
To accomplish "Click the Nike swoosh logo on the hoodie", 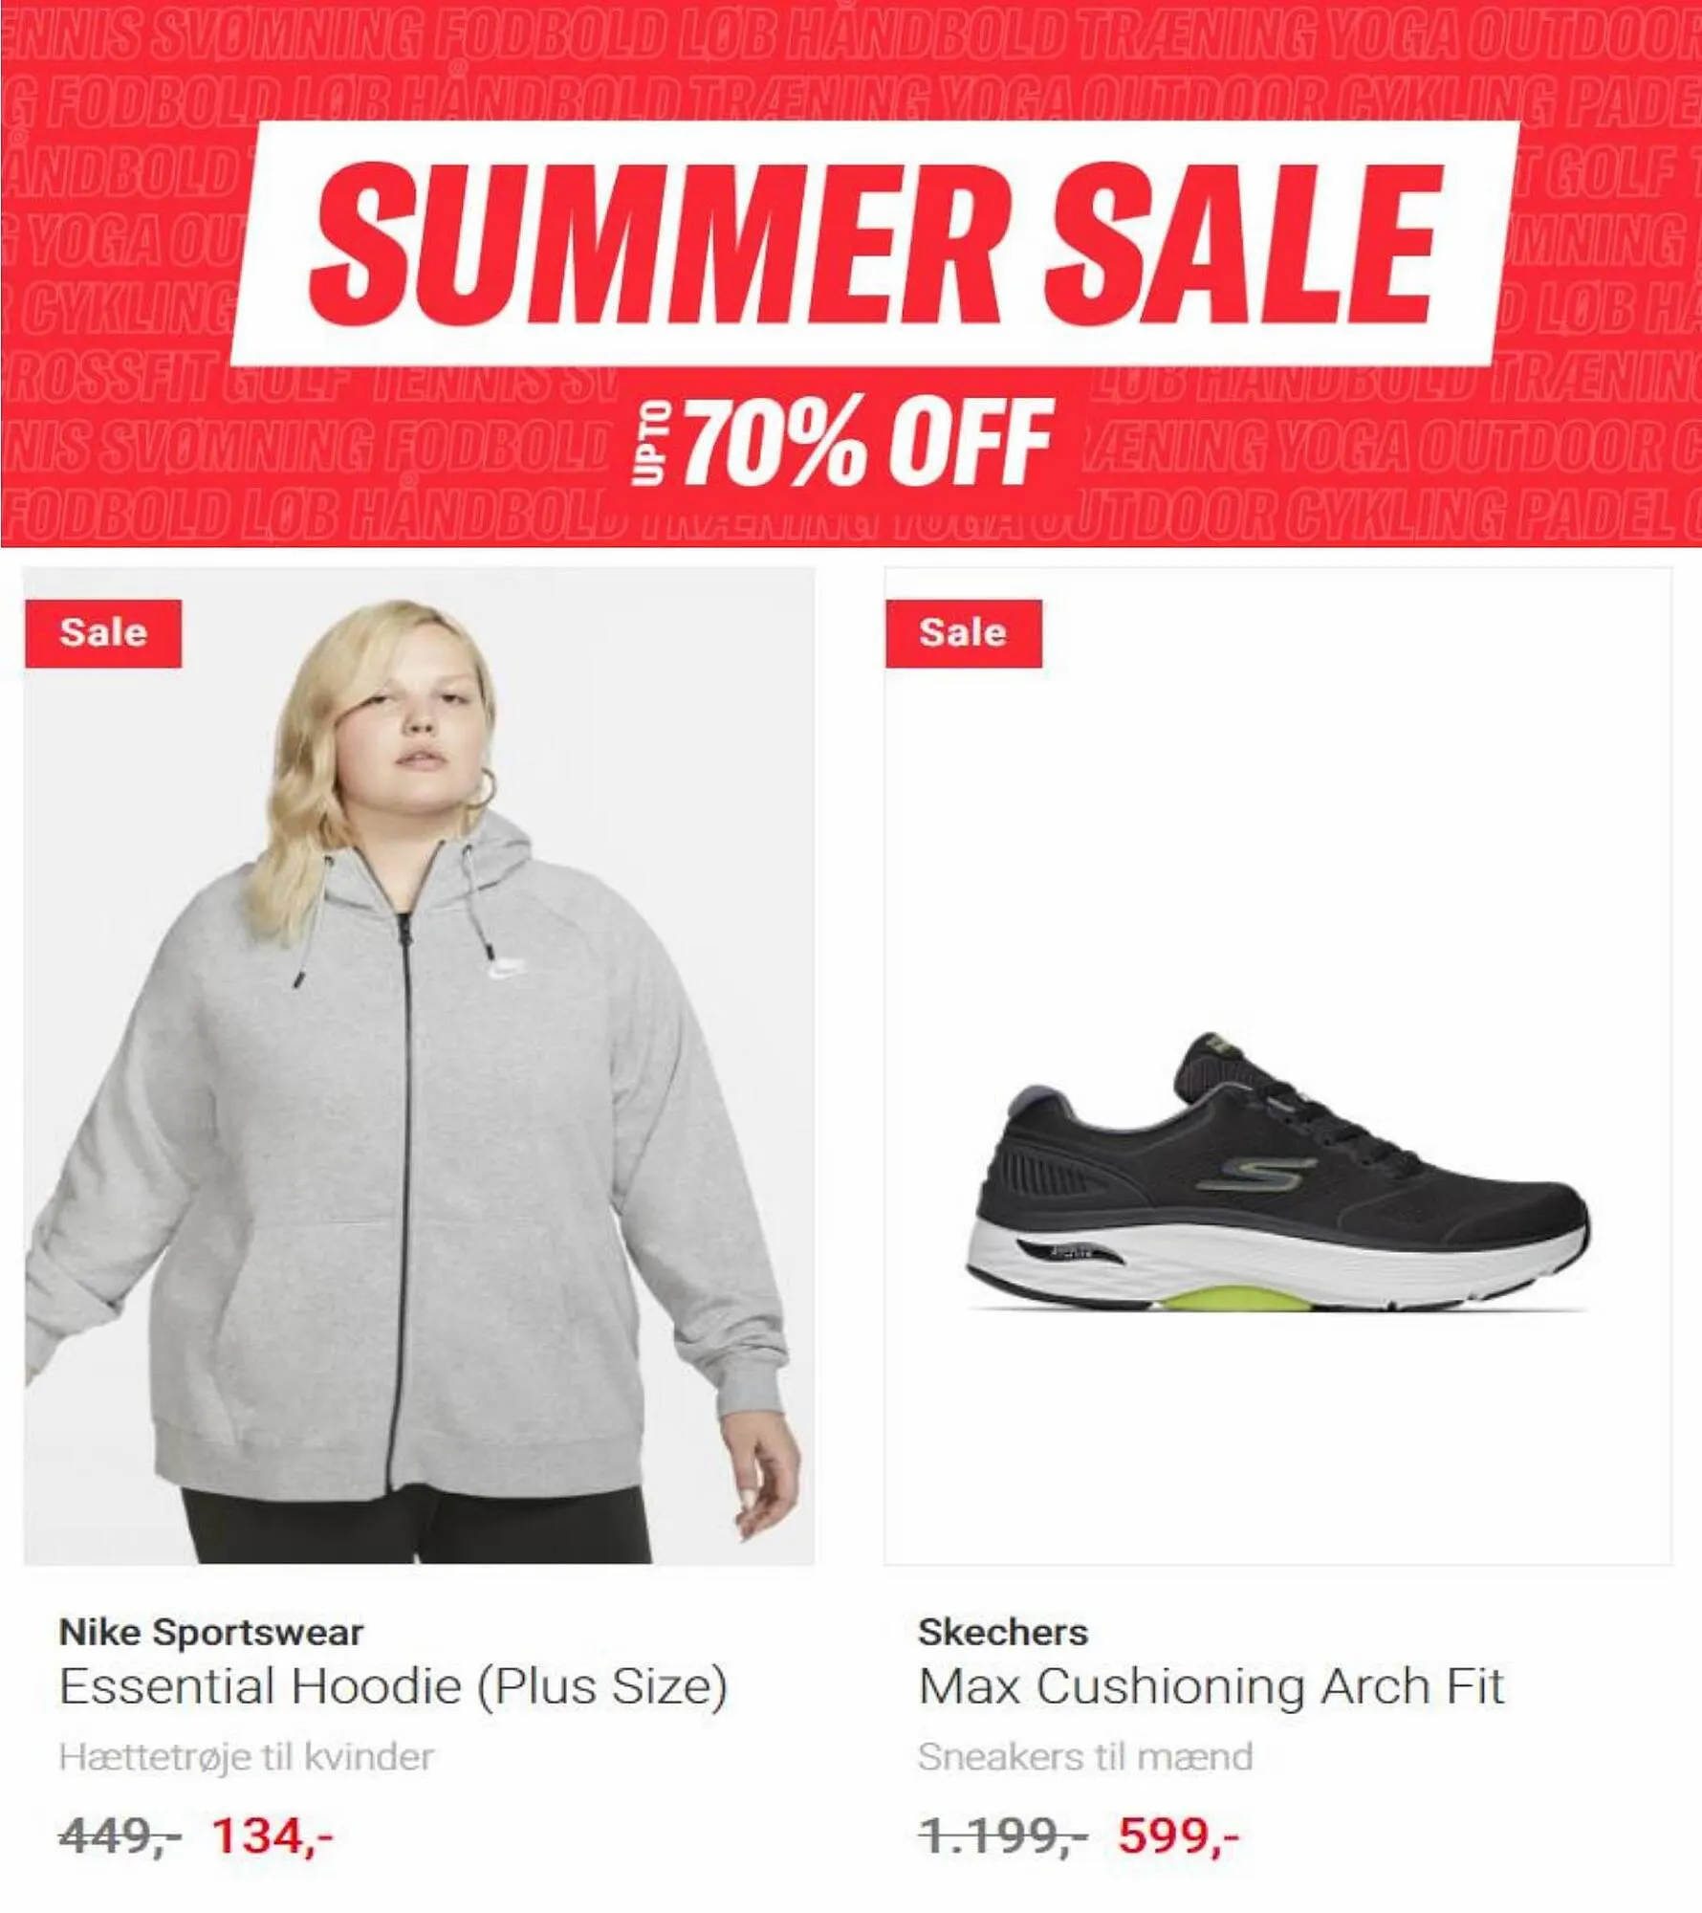I will pyautogui.click(x=507, y=969).
